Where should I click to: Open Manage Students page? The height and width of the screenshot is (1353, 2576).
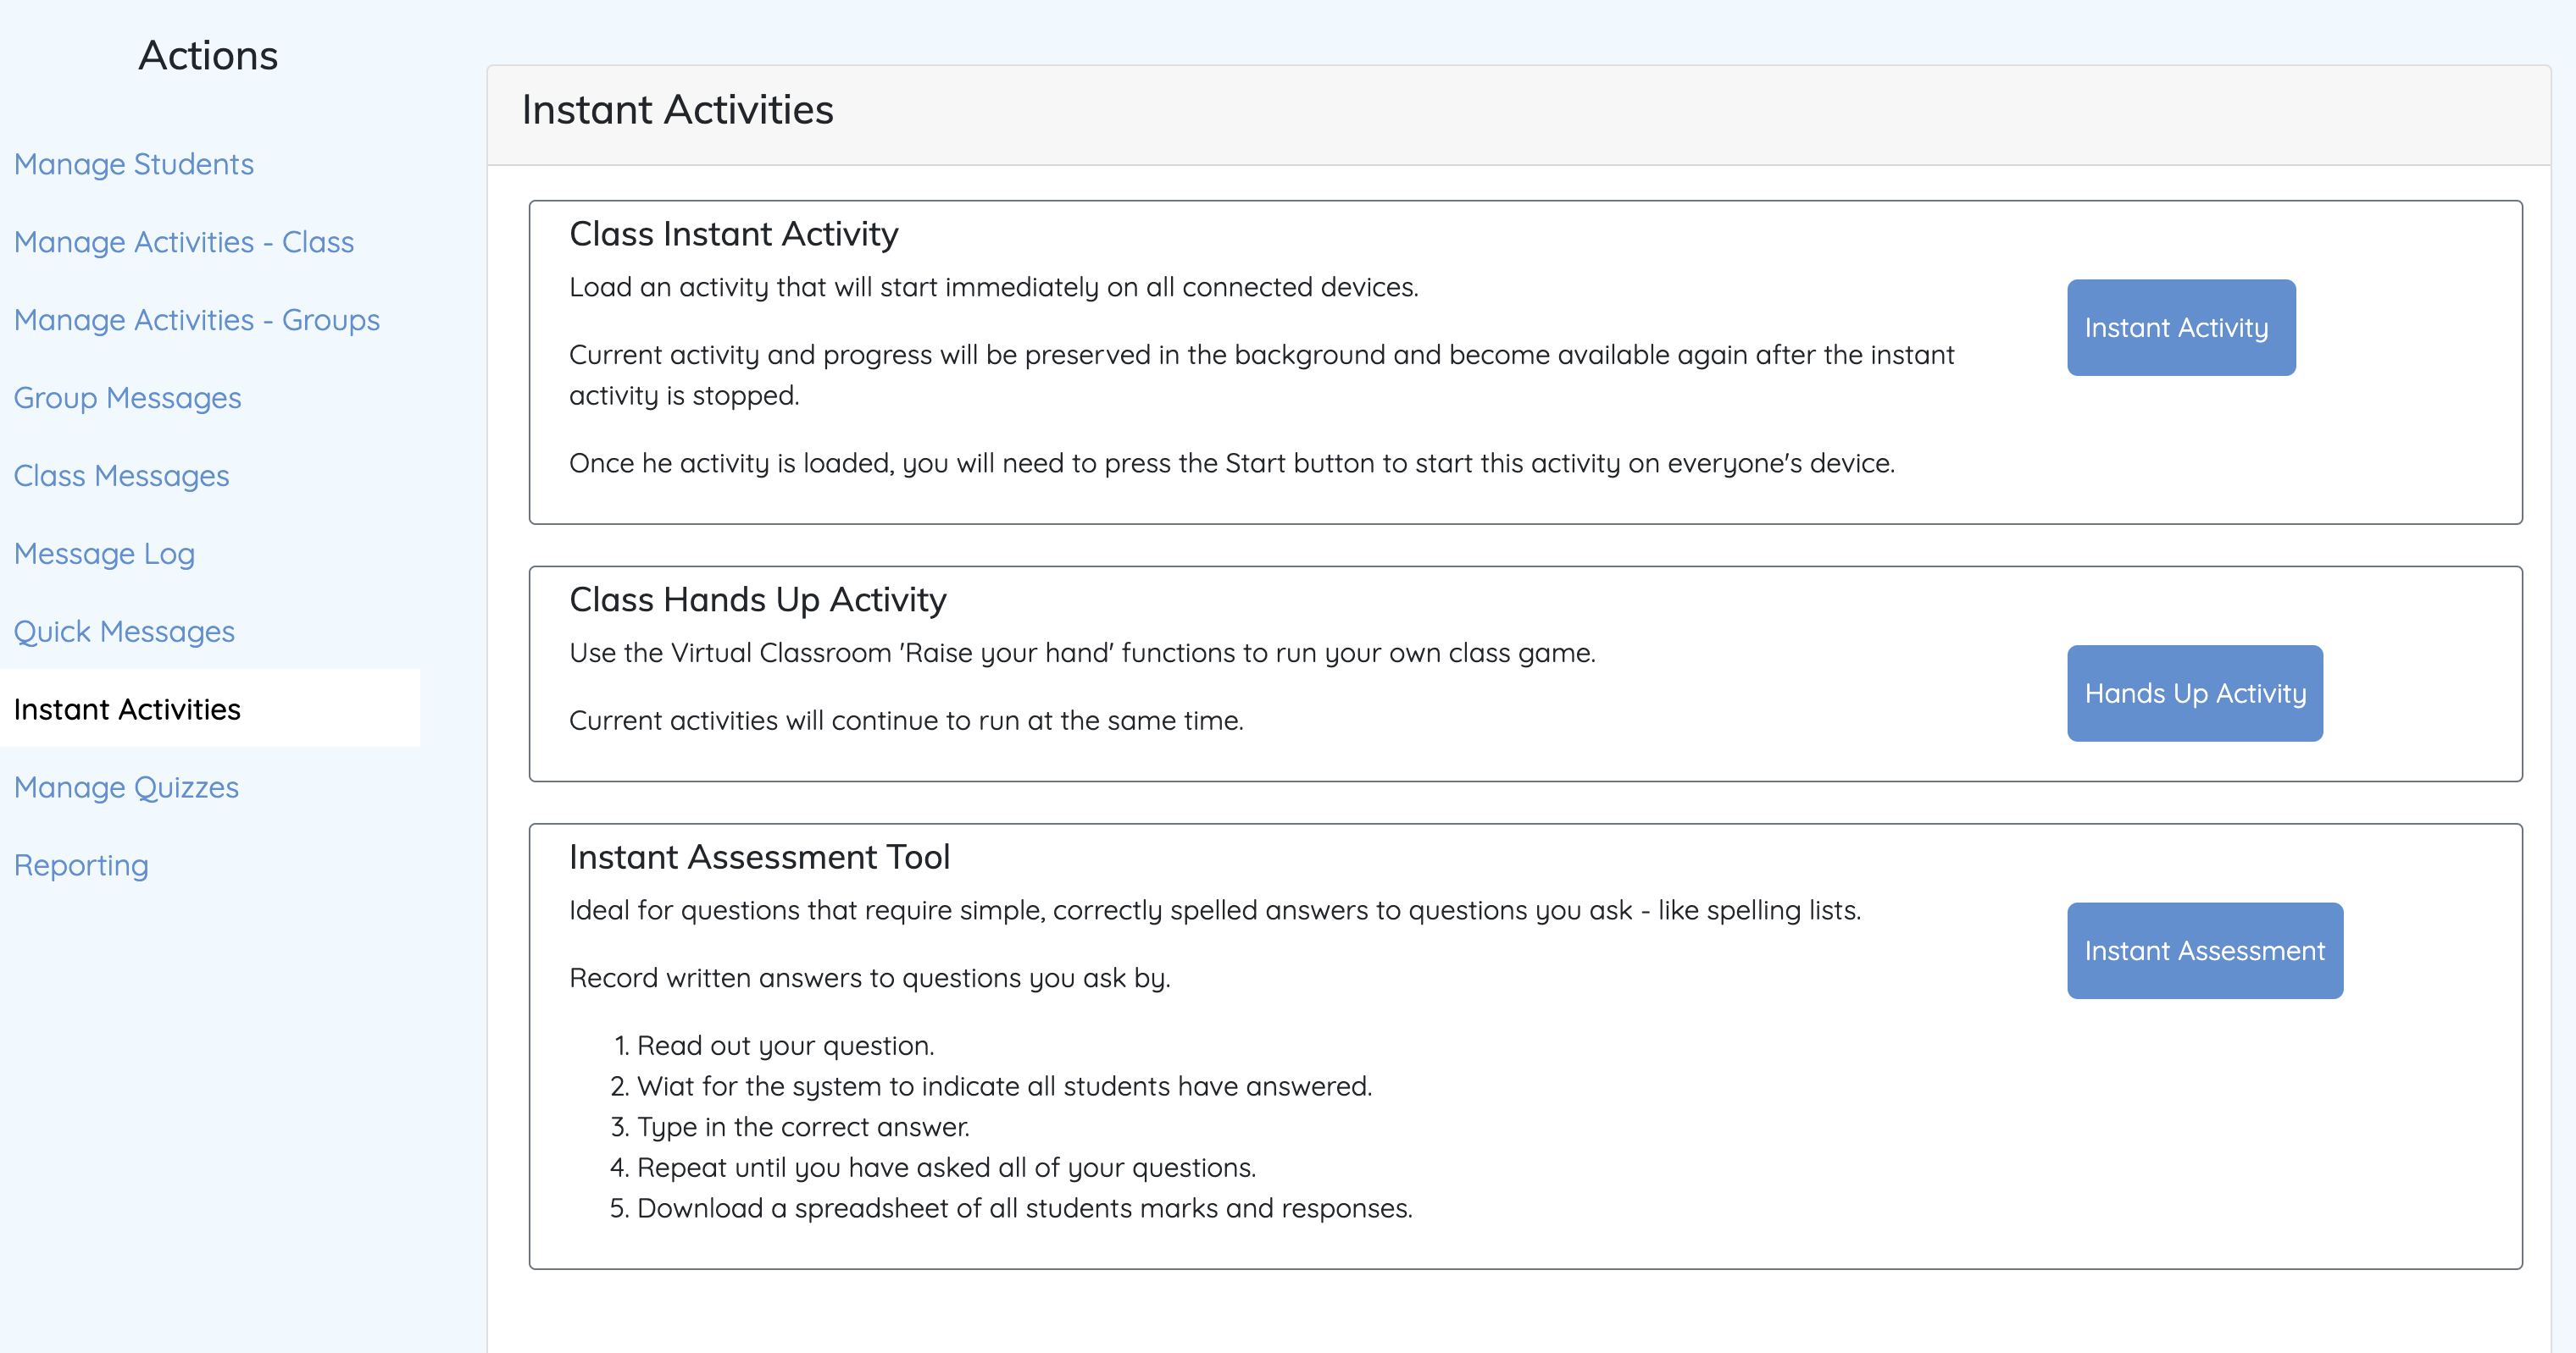pos(134,164)
